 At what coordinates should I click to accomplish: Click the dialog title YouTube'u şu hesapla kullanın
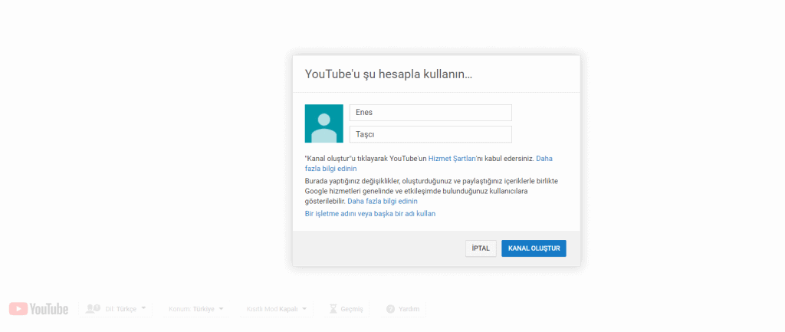[389, 74]
